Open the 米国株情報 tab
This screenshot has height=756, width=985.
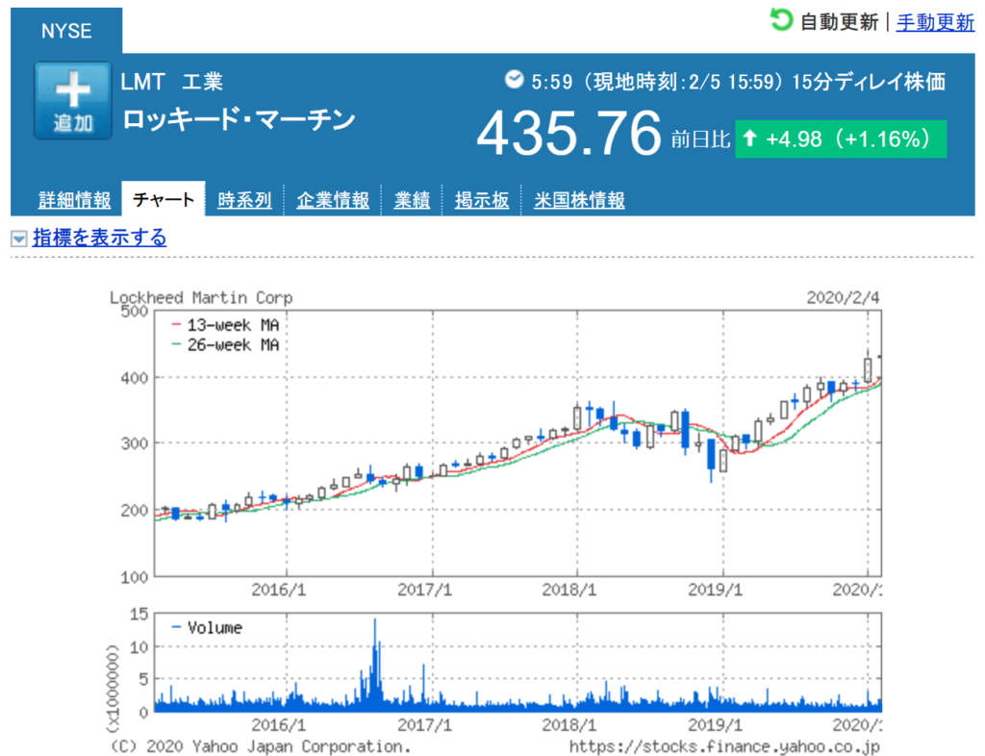pyautogui.click(x=579, y=200)
